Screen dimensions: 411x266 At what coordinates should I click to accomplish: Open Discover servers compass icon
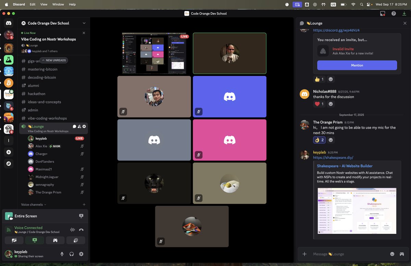coord(9,164)
